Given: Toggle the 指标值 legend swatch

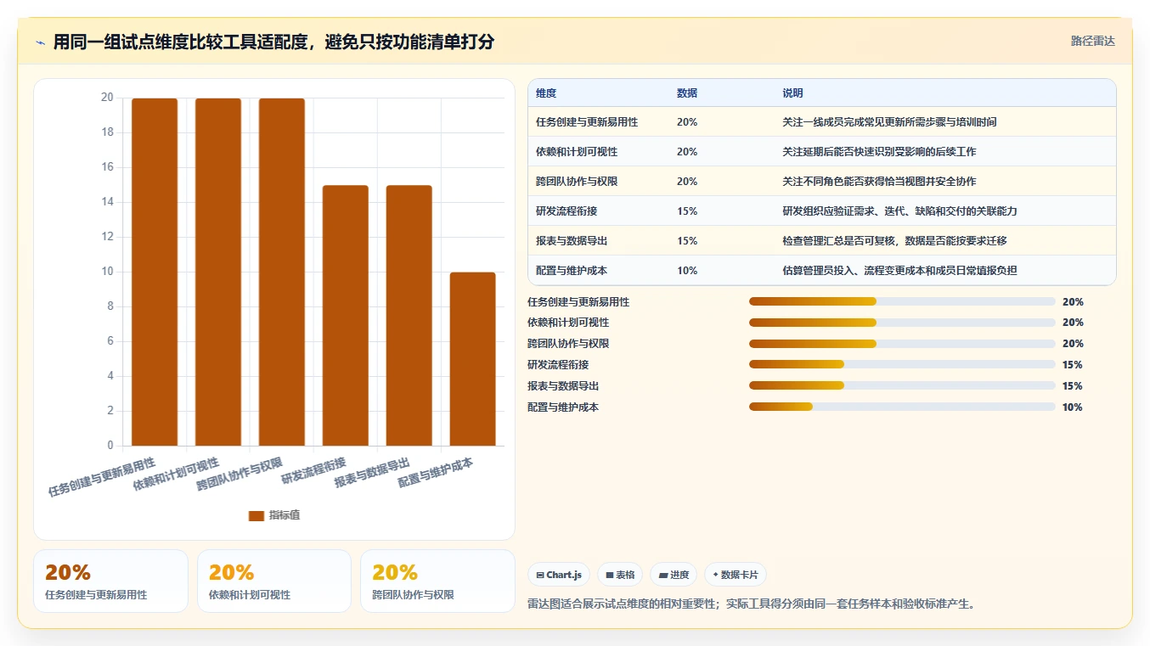Looking at the screenshot, I should 256,515.
